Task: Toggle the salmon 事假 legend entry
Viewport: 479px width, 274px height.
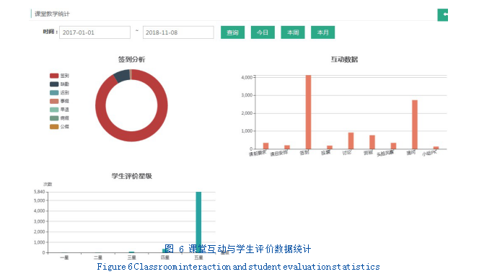Action: point(59,101)
